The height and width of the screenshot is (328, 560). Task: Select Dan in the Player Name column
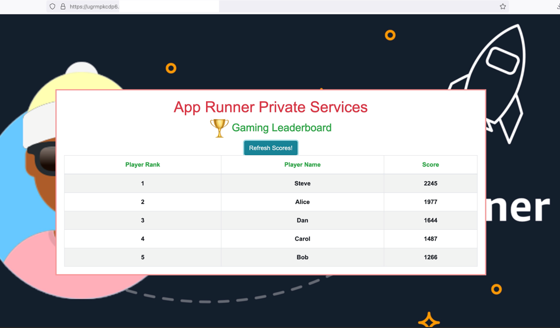(302, 220)
